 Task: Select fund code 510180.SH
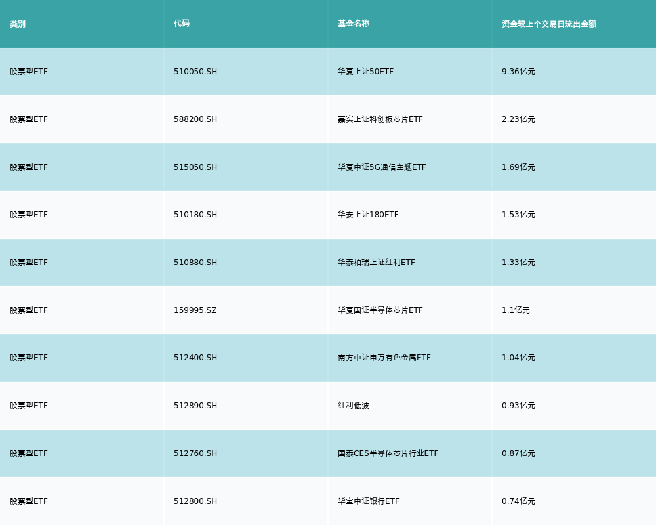pyautogui.click(x=195, y=215)
